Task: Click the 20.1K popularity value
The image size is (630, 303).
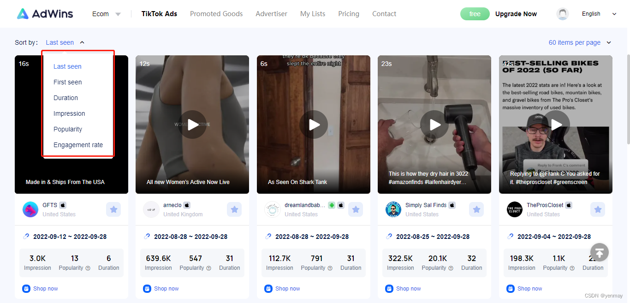Action: [x=437, y=258]
